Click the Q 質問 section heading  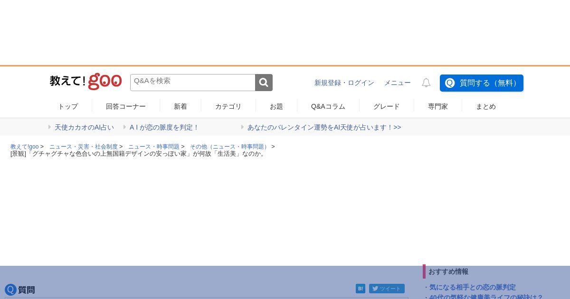tap(20, 290)
